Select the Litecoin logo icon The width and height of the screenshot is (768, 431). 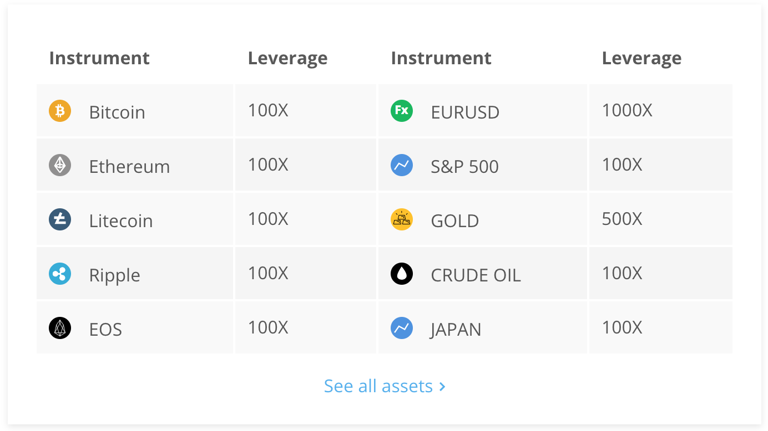[60, 219]
